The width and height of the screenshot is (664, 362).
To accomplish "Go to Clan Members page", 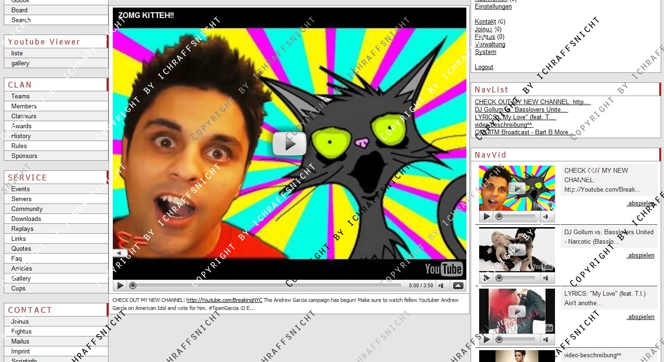I will click(24, 106).
